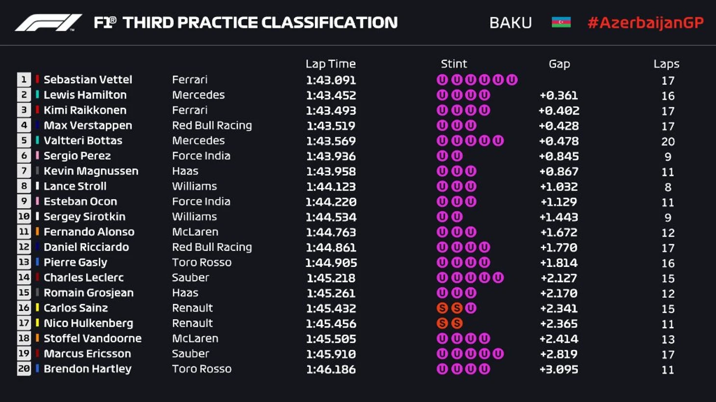Image resolution: width=716 pixels, height=402 pixels.
Task: Click the BAKU location label
Action: tap(511, 23)
